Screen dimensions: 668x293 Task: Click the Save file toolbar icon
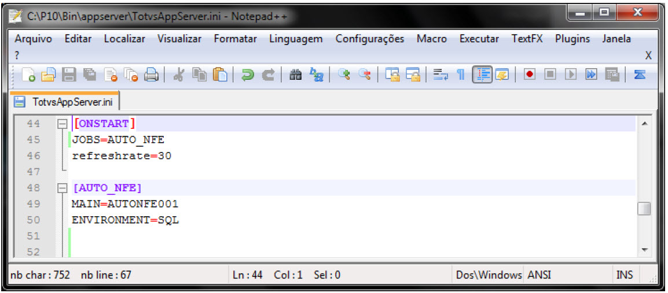pos(69,74)
